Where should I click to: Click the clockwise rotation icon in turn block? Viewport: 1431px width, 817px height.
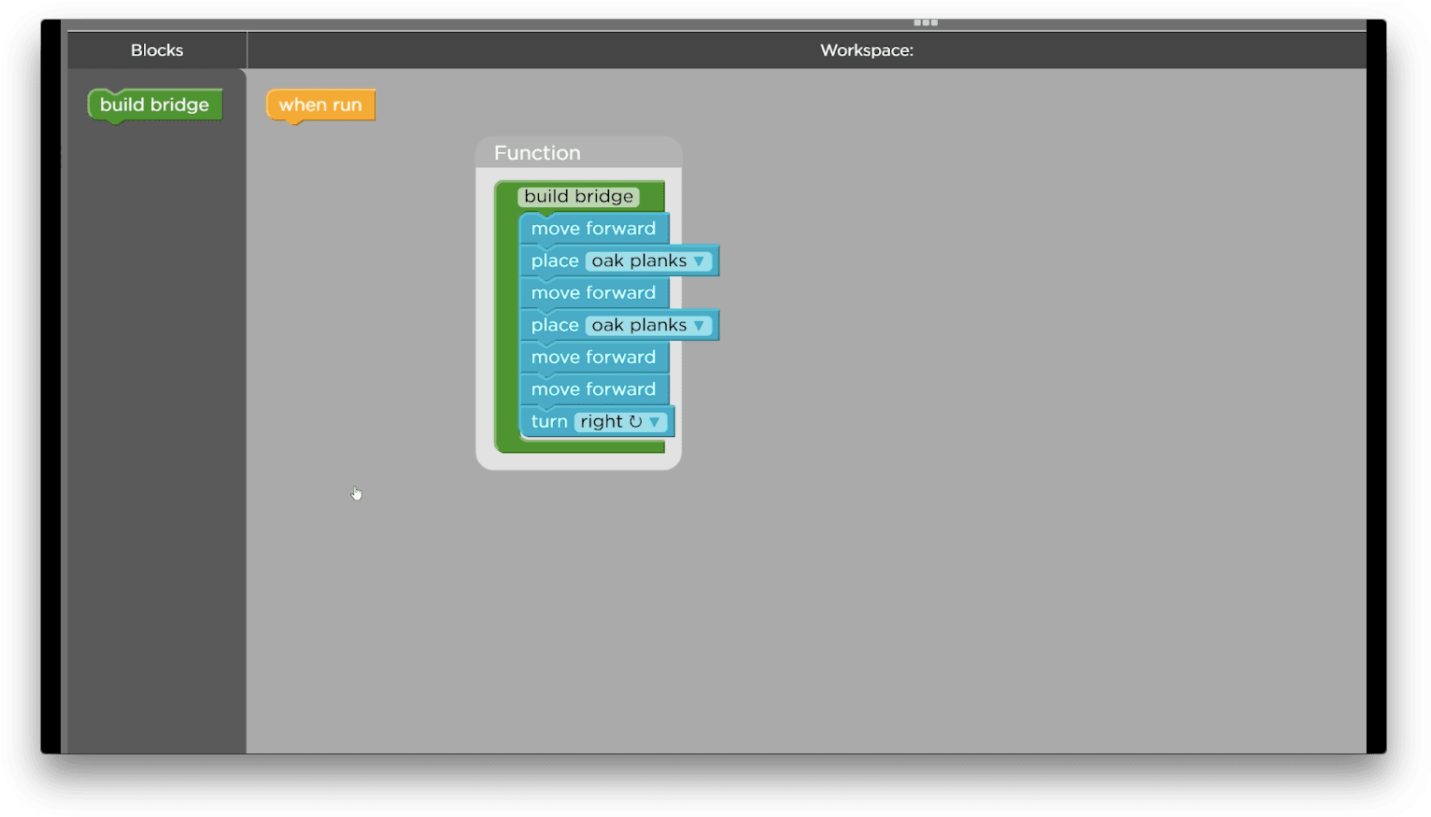[x=635, y=422]
